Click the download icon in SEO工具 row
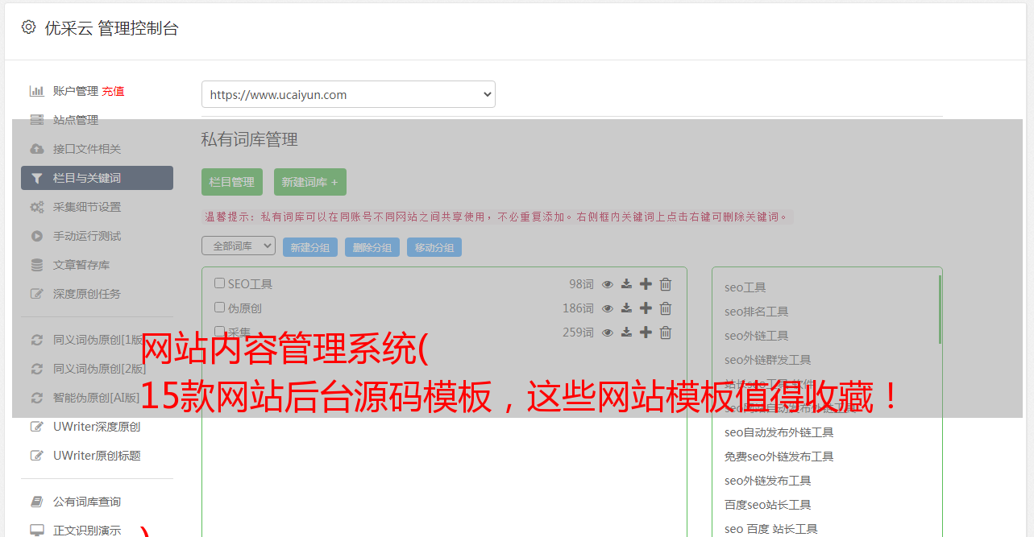 pyautogui.click(x=626, y=284)
